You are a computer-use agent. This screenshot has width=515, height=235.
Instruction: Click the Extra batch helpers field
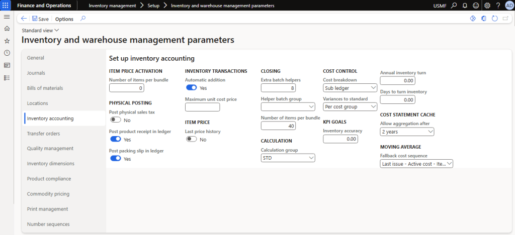coord(278,88)
